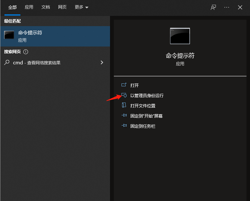Screen dimensions: 250x201
Task: Click the 搜索网页 heading
Action: click(12, 52)
